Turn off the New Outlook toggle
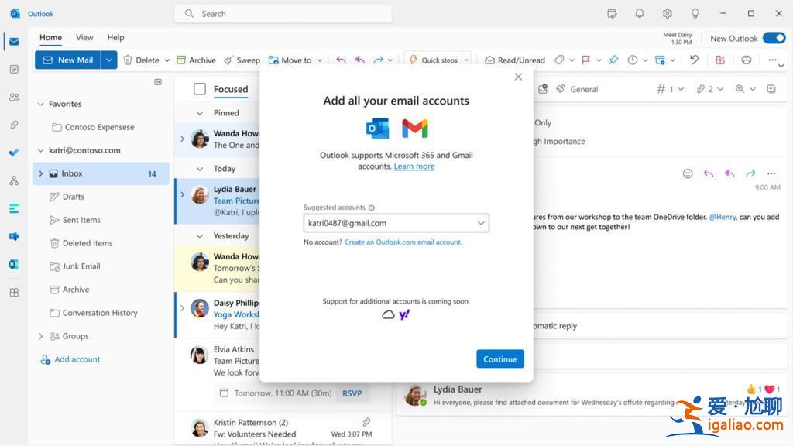 (x=774, y=37)
